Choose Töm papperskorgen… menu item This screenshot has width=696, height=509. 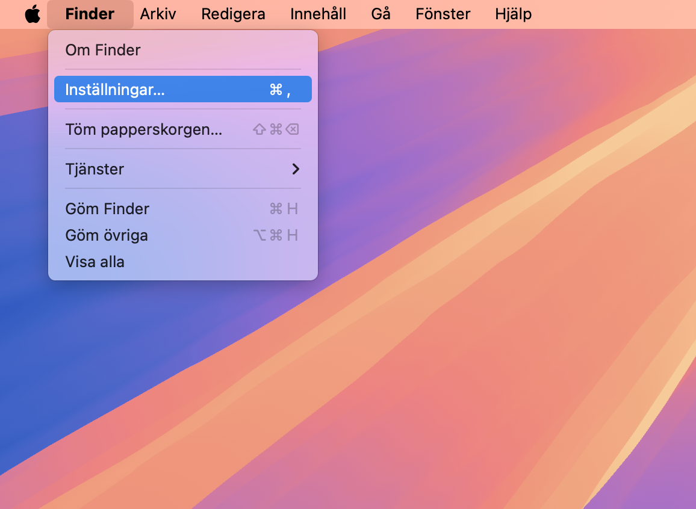pyautogui.click(x=183, y=129)
